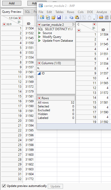Save the table with the floppy disk icon
Image resolution: width=111 pixels, height=190 pixels.
(x=59, y=17)
